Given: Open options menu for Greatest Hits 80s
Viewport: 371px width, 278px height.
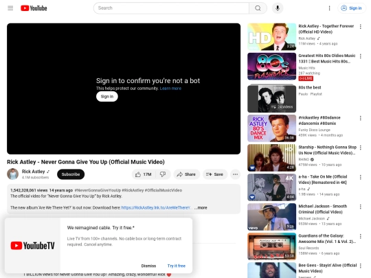Looking at the screenshot, I should 361,56.
